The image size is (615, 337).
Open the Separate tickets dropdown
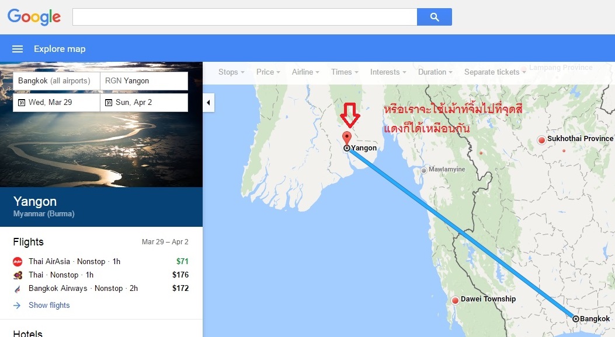tap(495, 72)
